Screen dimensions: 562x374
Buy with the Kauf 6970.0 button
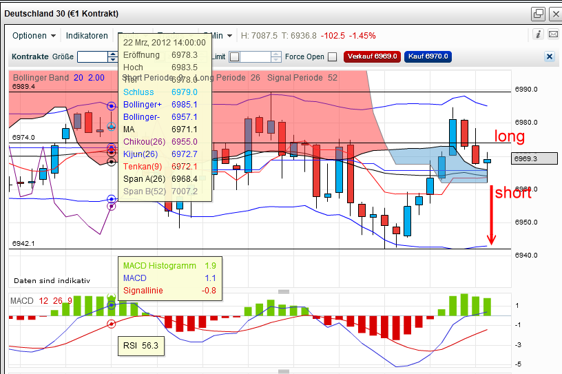[x=428, y=56]
